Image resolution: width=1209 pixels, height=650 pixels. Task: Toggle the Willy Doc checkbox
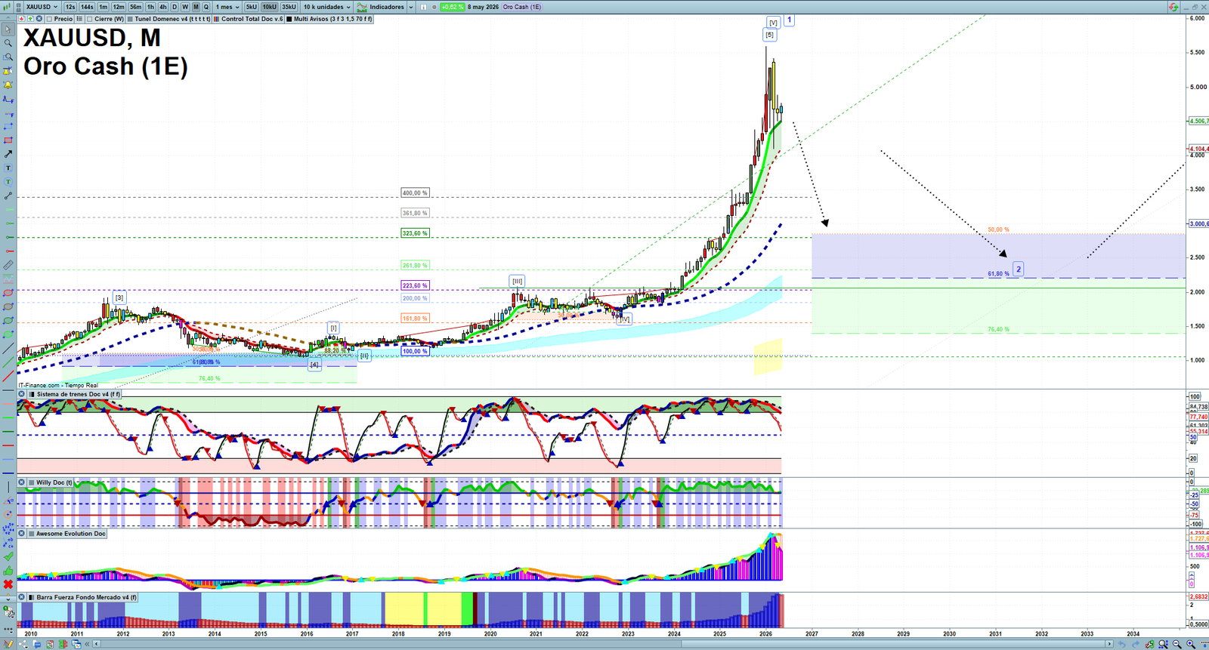click(x=32, y=482)
